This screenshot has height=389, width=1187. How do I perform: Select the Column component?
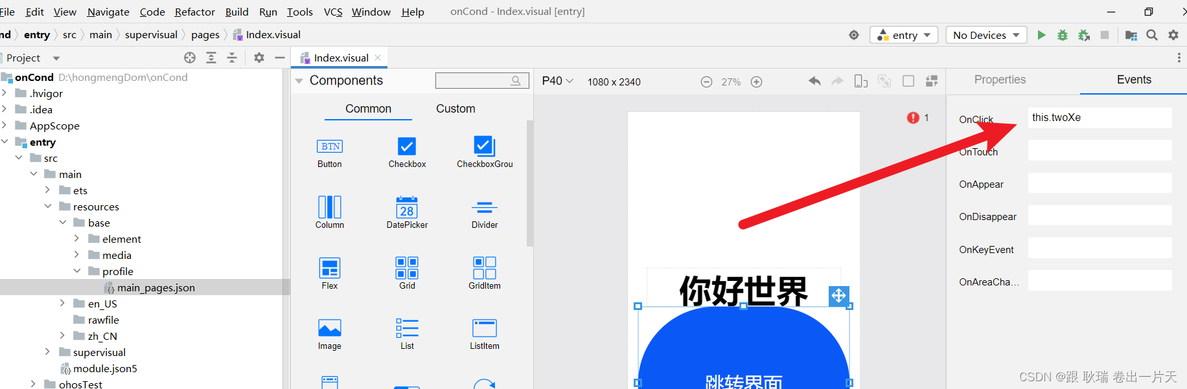(330, 213)
